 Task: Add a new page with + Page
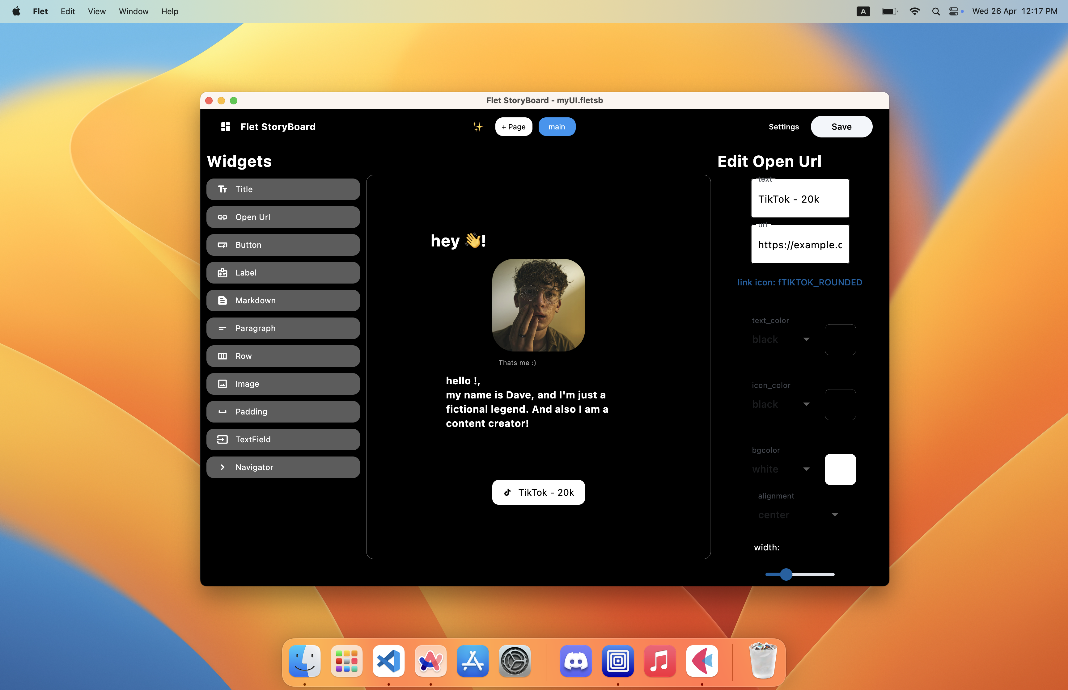pyautogui.click(x=514, y=127)
